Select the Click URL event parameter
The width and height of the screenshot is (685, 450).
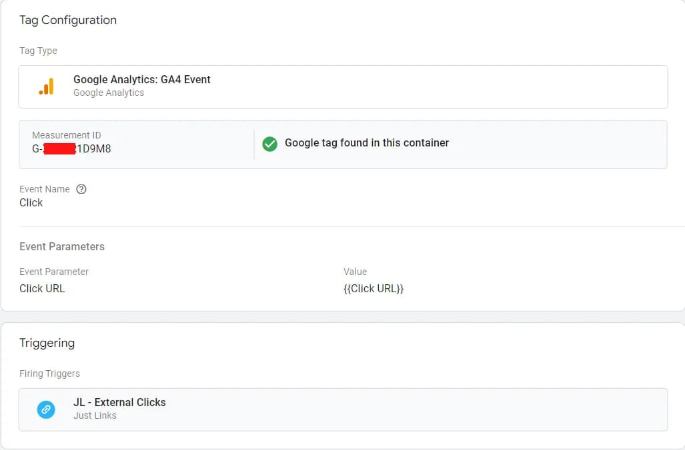point(42,288)
